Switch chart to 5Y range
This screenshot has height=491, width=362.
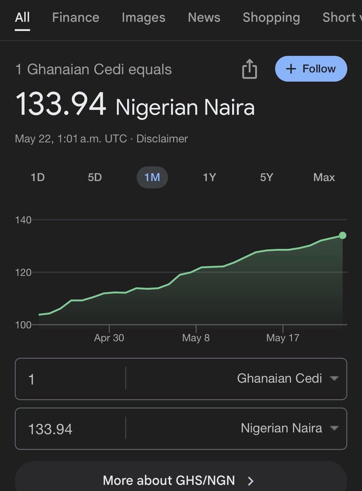267,177
